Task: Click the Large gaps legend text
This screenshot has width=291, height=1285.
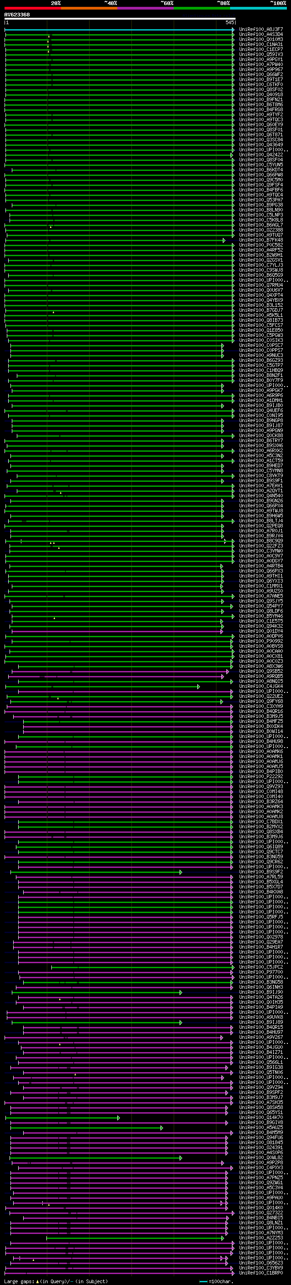Action: point(56,1281)
